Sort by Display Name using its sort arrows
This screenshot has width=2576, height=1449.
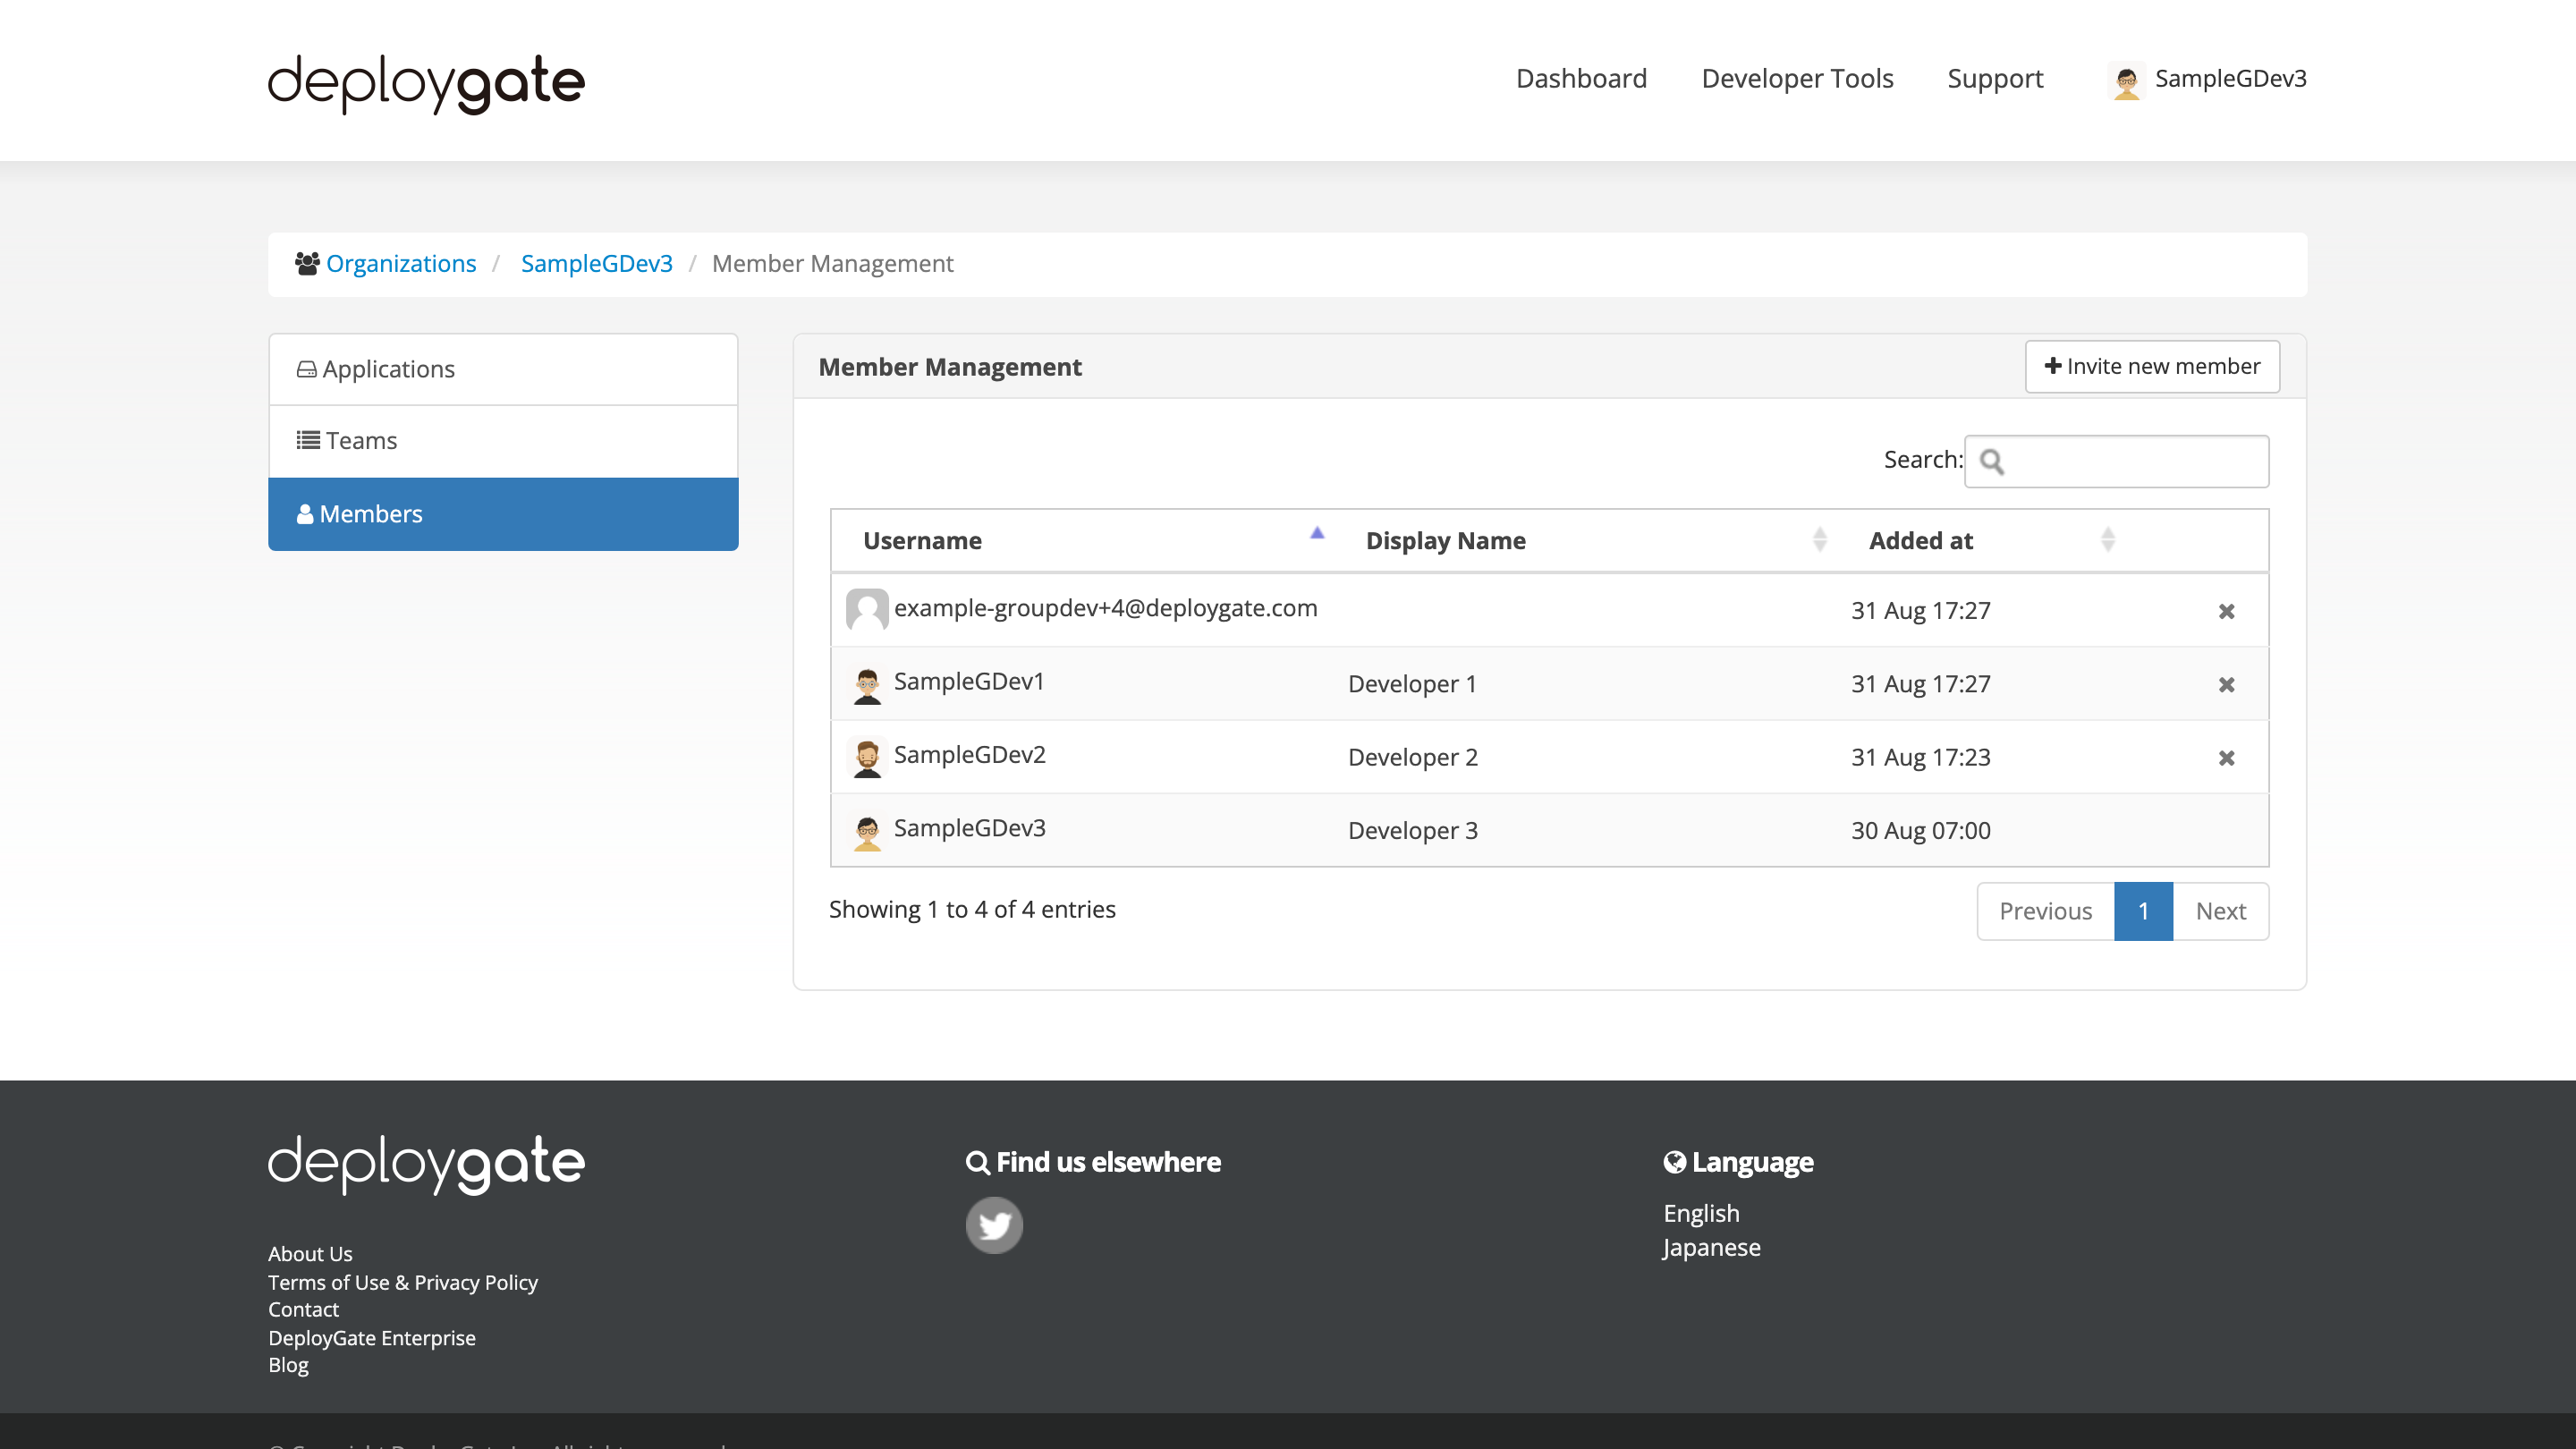(1819, 540)
